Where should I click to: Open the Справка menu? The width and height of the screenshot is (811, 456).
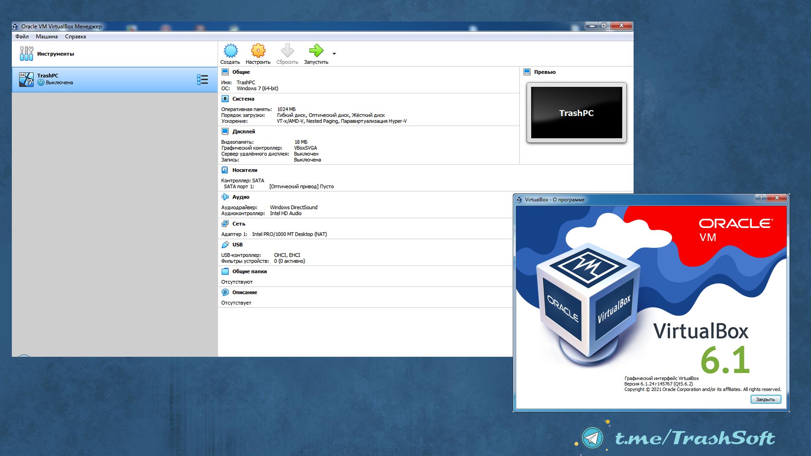pyautogui.click(x=75, y=37)
